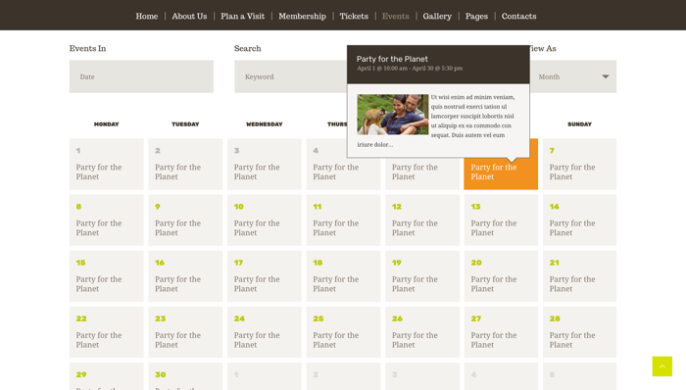The image size is (686, 390).
Task: Select Plan a Visit in navigation
Action: point(242,17)
